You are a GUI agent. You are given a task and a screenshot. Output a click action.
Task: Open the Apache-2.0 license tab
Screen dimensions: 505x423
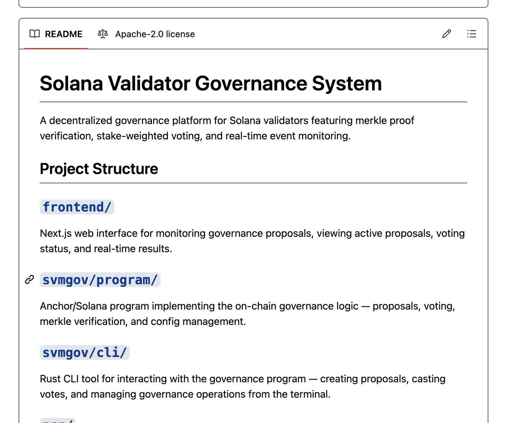pyautogui.click(x=146, y=34)
